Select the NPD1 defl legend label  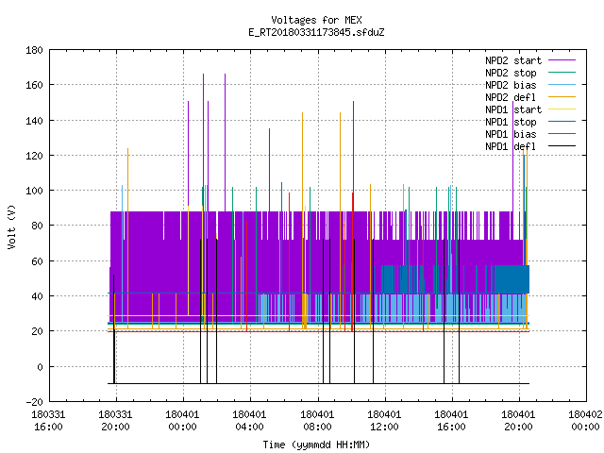pyautogui.click(x=511, y=146)
